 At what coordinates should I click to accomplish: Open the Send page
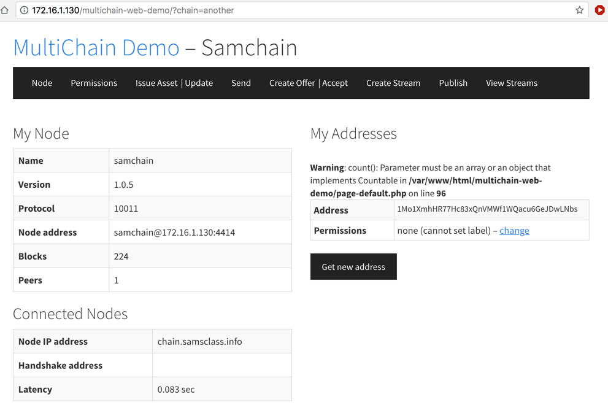click(x=241, y=83)
